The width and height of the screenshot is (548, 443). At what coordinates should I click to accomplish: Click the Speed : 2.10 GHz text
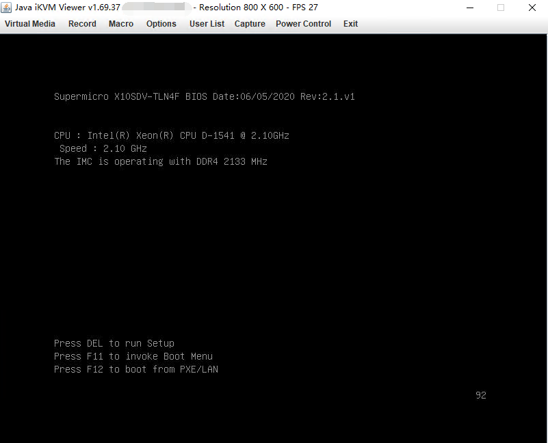tap(103, 148)
